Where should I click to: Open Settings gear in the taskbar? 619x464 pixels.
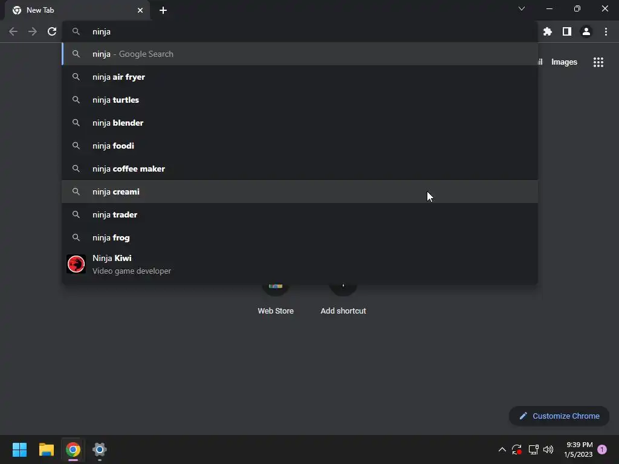click(100, 449)
